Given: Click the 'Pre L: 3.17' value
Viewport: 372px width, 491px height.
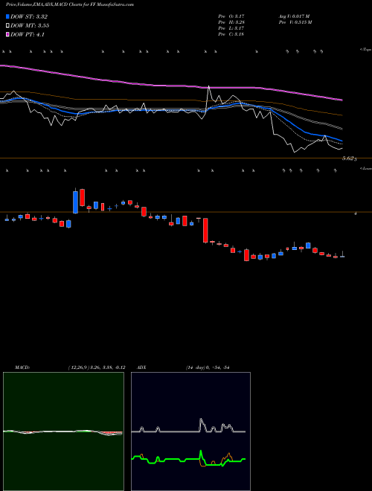Looking at the screenshot, I should pos(231,28).
